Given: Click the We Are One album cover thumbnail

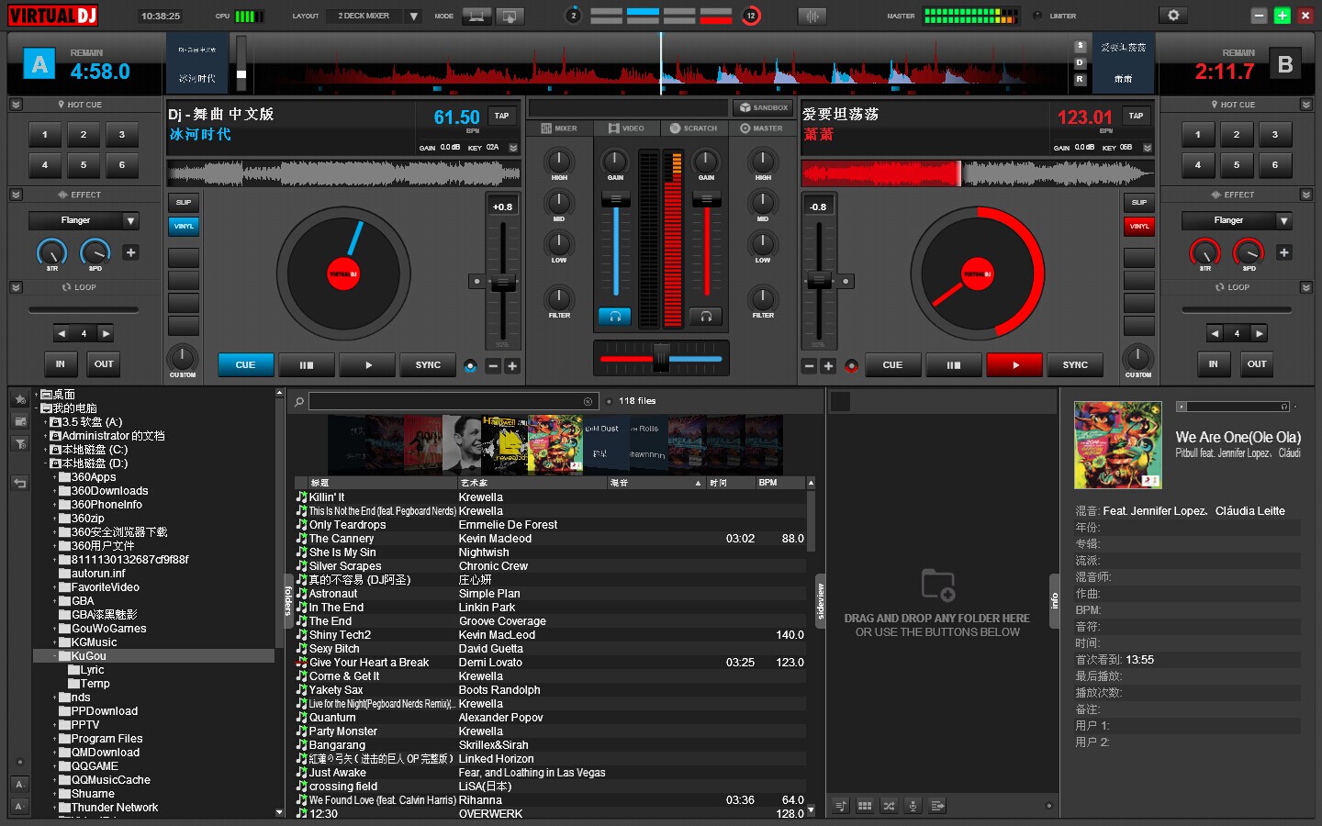Looking at the screenshot, I should pyautogui.click(x=1117, y=445).
